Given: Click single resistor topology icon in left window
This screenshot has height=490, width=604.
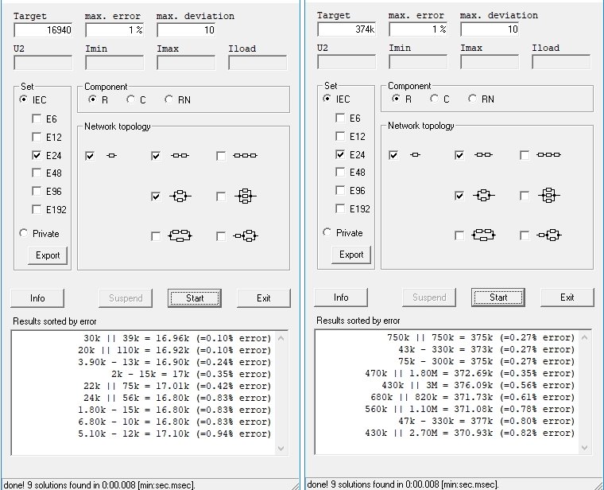Looking at the screenshot, I should pyautogui.click(x=112, y=156).
